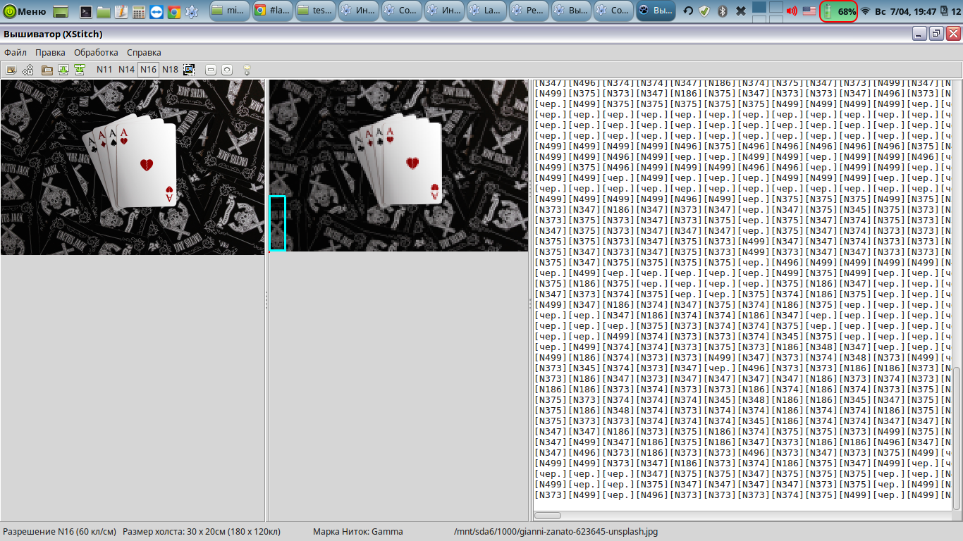Switch to the 'La...' taskbar window
The width and height of the screenshot is (963, 541).
point(486,11)
